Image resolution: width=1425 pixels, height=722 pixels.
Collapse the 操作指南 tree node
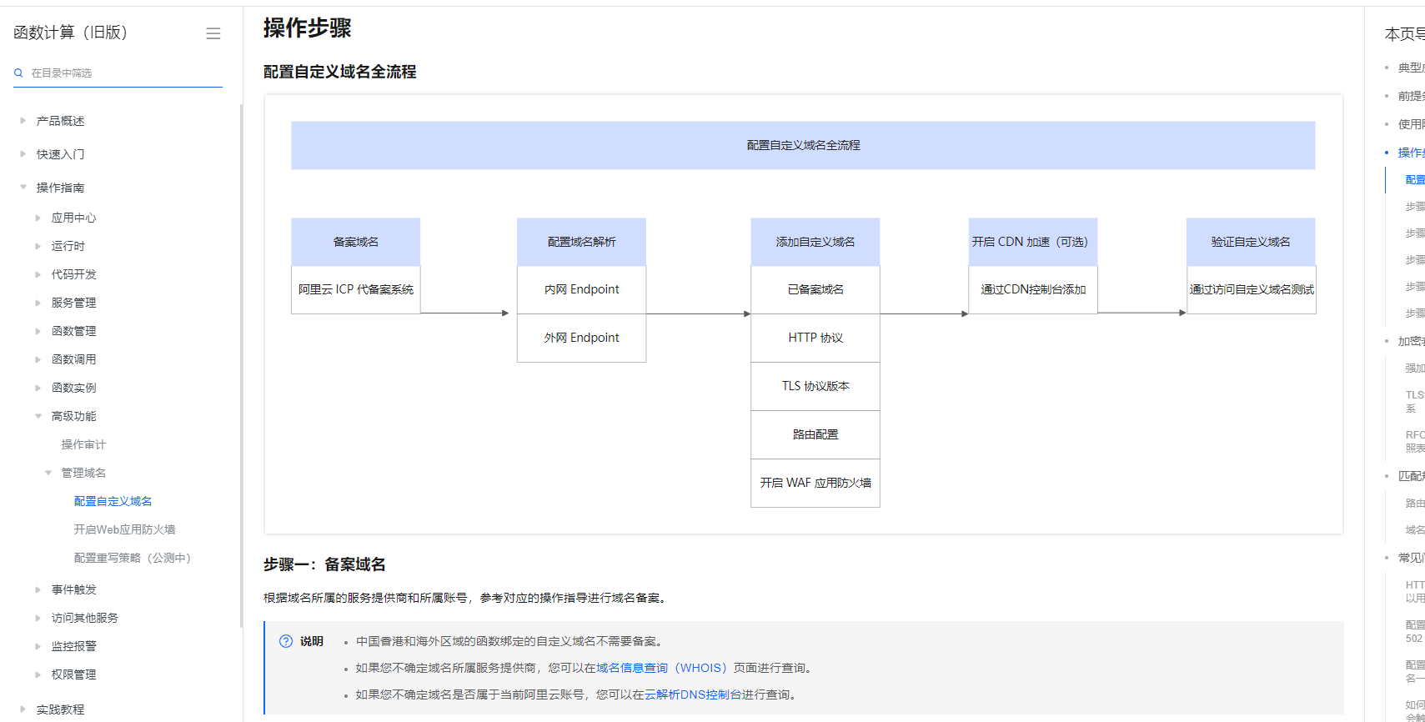23,188
